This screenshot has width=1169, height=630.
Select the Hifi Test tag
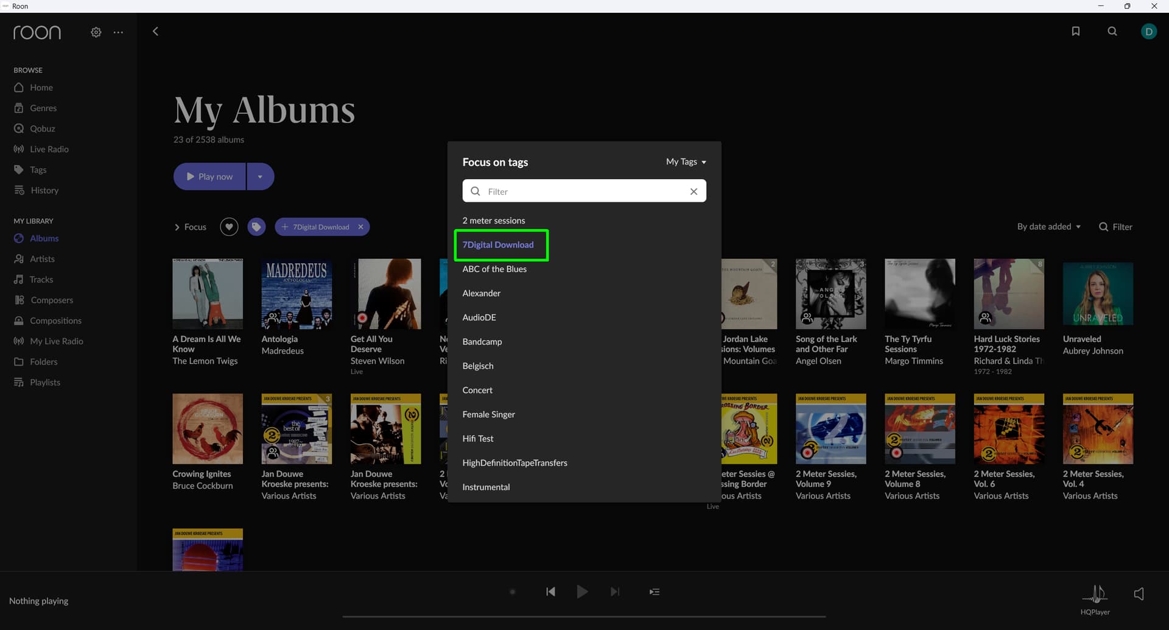point(478,439)
